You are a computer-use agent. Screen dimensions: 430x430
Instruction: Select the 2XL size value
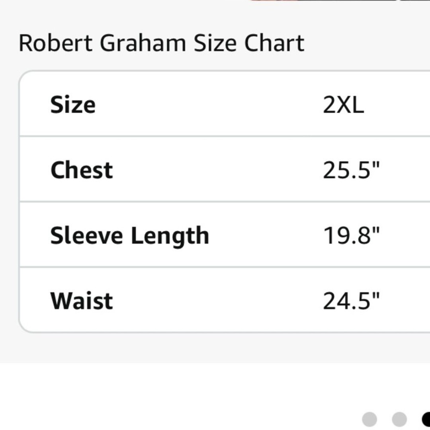coord(343,105)
